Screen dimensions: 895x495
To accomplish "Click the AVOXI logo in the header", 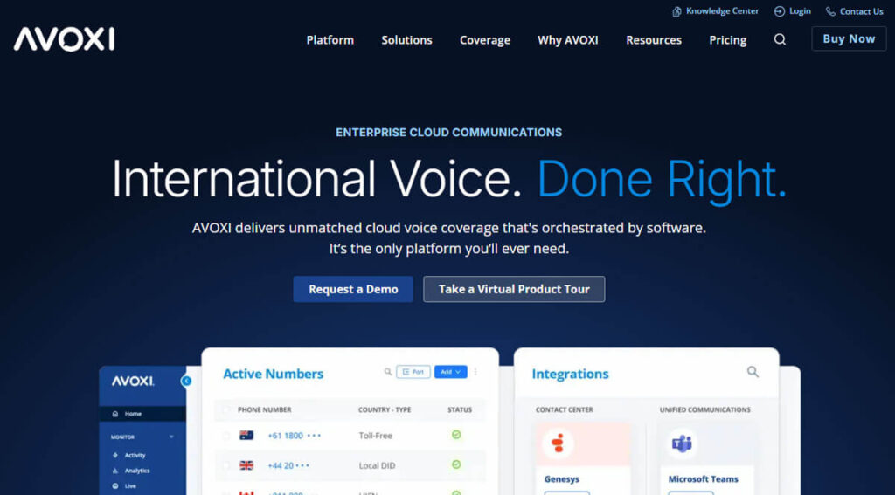I will point(64,39).
